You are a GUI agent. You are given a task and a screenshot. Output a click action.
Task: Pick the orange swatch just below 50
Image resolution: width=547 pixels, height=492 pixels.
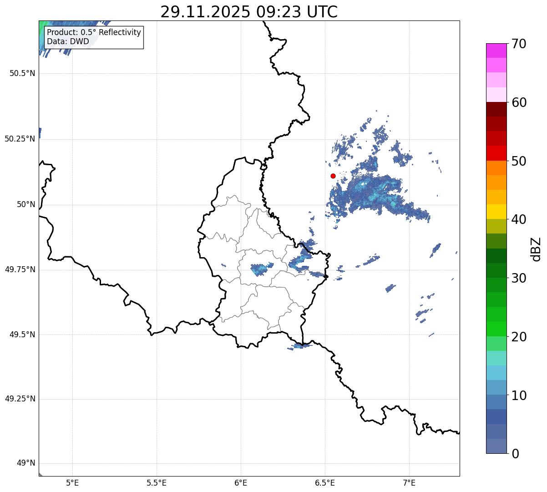pos(496,168)
